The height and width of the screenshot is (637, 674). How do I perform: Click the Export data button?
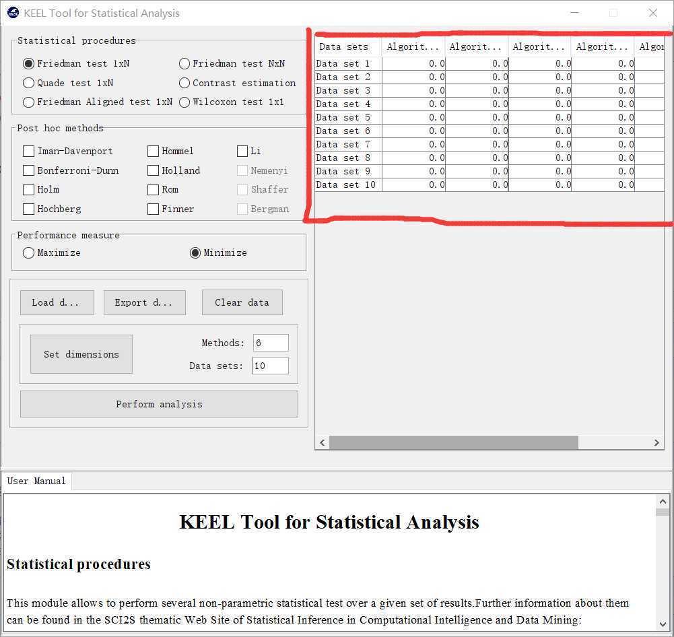[x=144, y=302]
